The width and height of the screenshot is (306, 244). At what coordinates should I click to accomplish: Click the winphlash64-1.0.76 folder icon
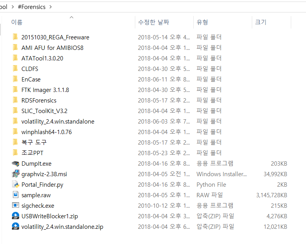point(15,132)
